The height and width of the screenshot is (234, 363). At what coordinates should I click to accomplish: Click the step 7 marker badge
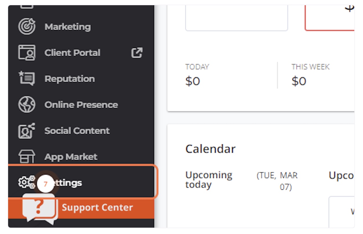(x=45, y=184)
